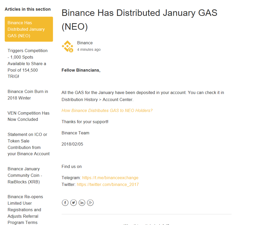
Task: Click the LinkedIn share icon
Action: 82,203
